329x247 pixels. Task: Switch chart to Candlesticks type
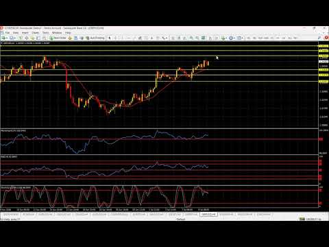tap(179, 38)
